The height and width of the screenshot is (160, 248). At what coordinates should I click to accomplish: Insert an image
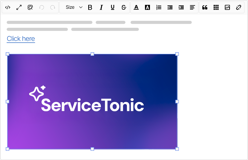pos(227,7)
